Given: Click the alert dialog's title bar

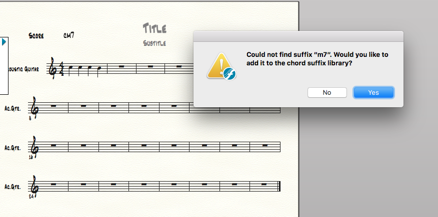Looking at the screenshot, I should coord(298,36).
